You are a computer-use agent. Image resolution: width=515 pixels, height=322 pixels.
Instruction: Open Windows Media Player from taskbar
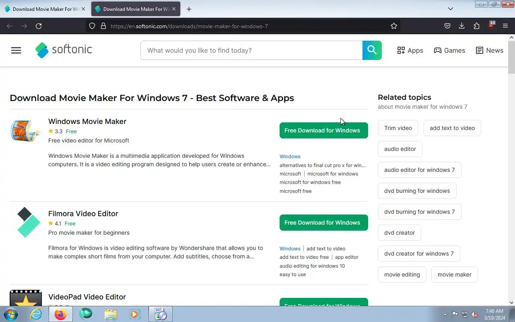pyautogui.click(x=135, y=314)
